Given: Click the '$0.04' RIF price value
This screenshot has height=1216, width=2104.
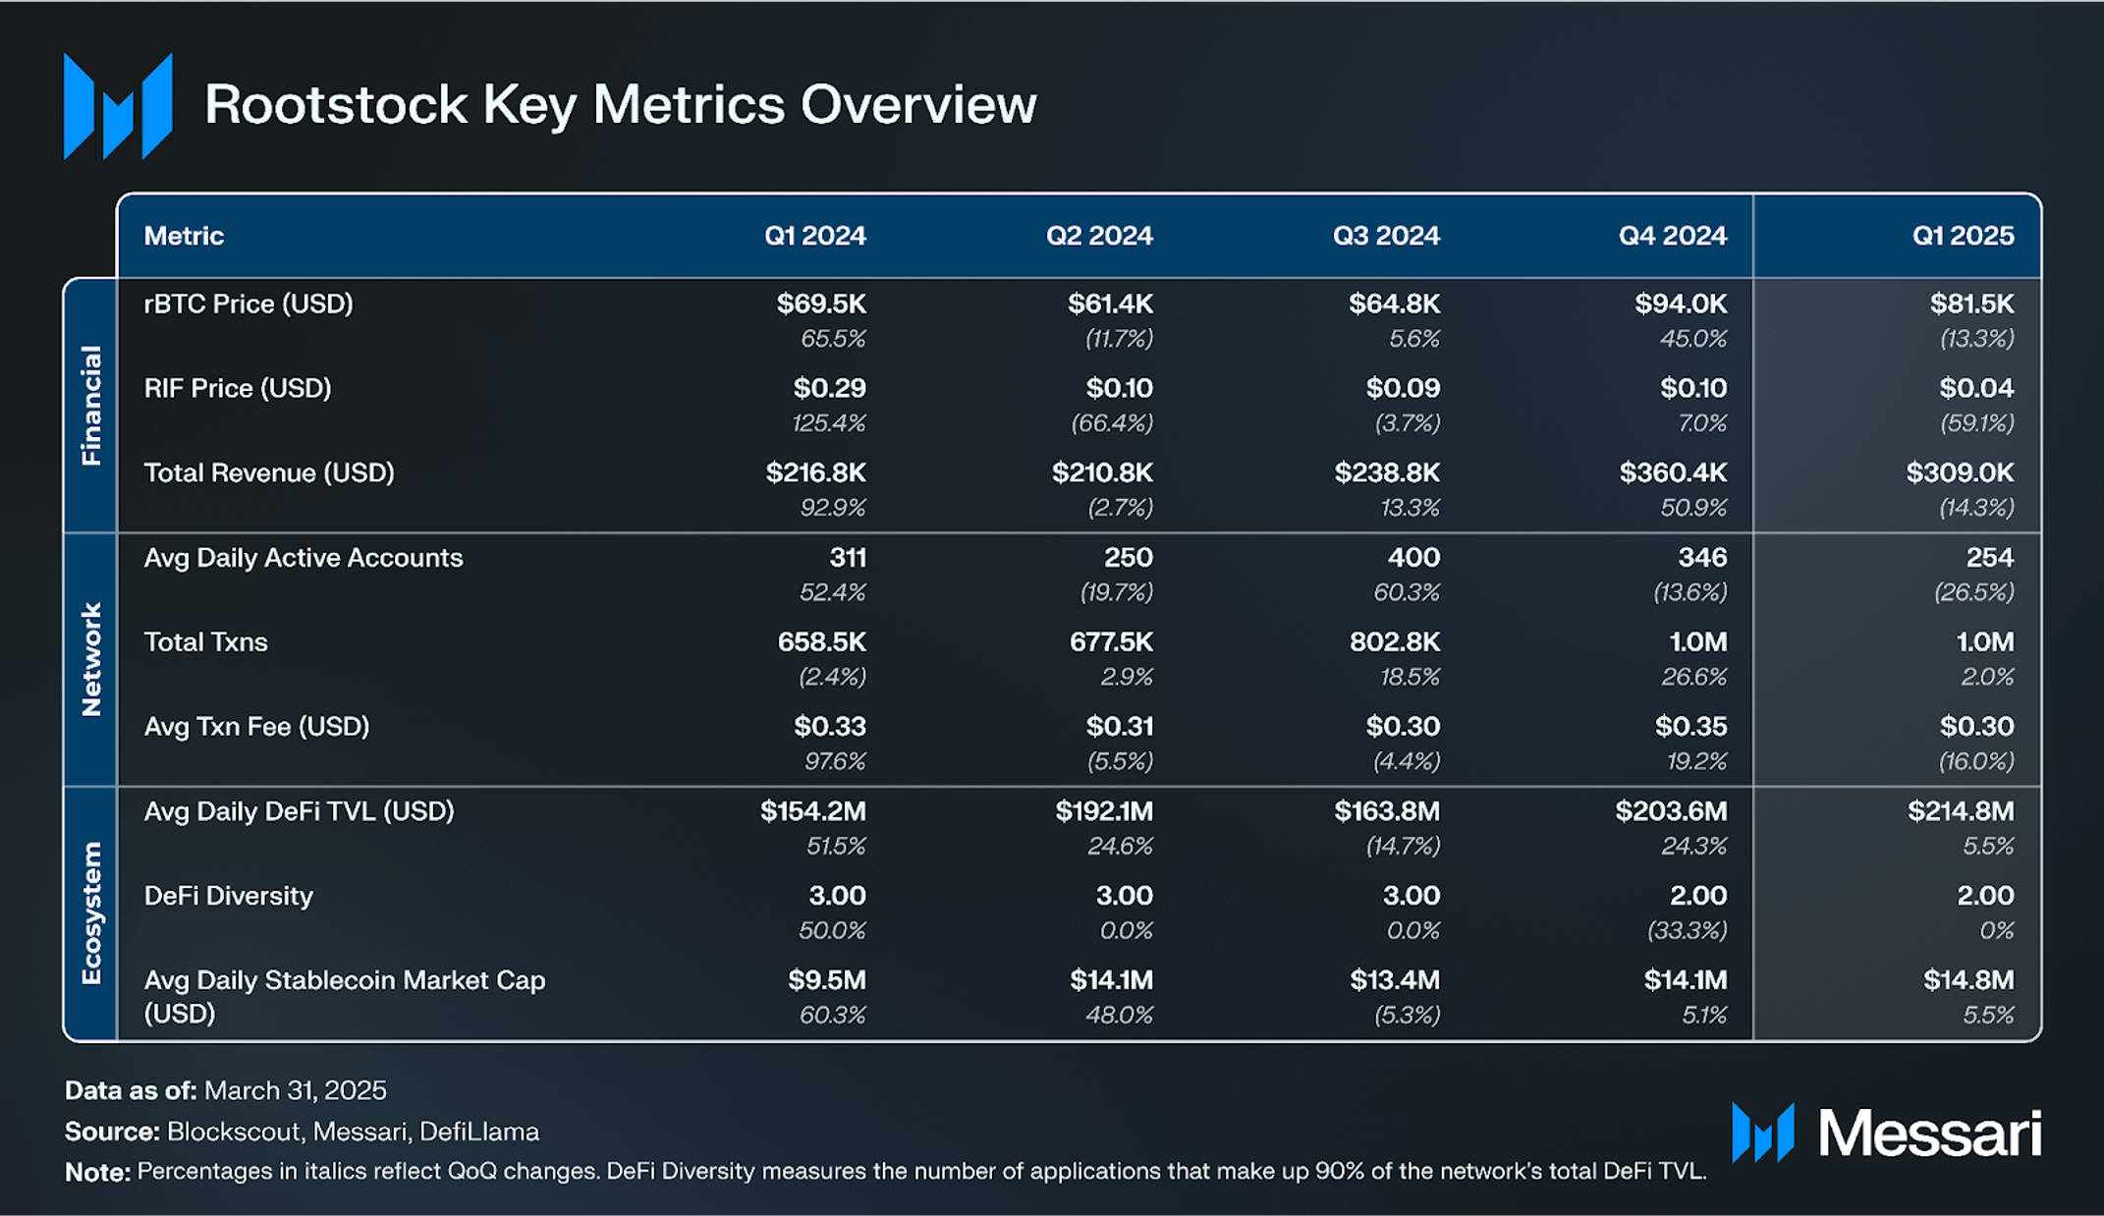Looking at the screenshot, I should pyautogui.click(x=1976, y=388).
